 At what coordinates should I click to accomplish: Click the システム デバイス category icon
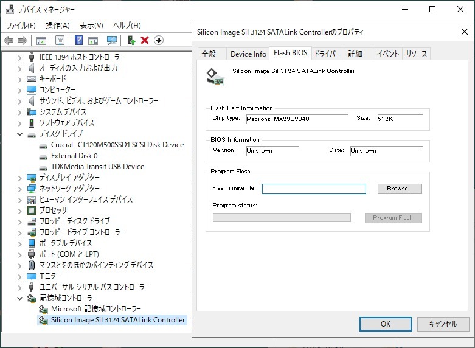[32, 112]
